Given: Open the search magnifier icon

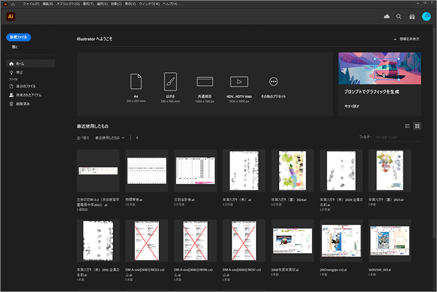Looking at the screenshot, I should (x=399, y=17).
